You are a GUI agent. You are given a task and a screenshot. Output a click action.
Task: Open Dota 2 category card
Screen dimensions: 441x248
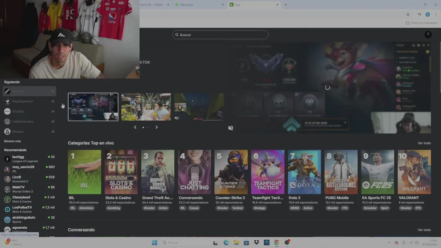(x=304, y=172)
